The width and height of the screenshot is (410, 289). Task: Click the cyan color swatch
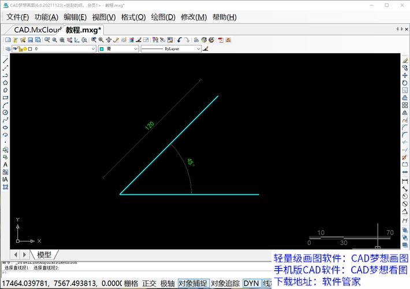pos(102,49)
